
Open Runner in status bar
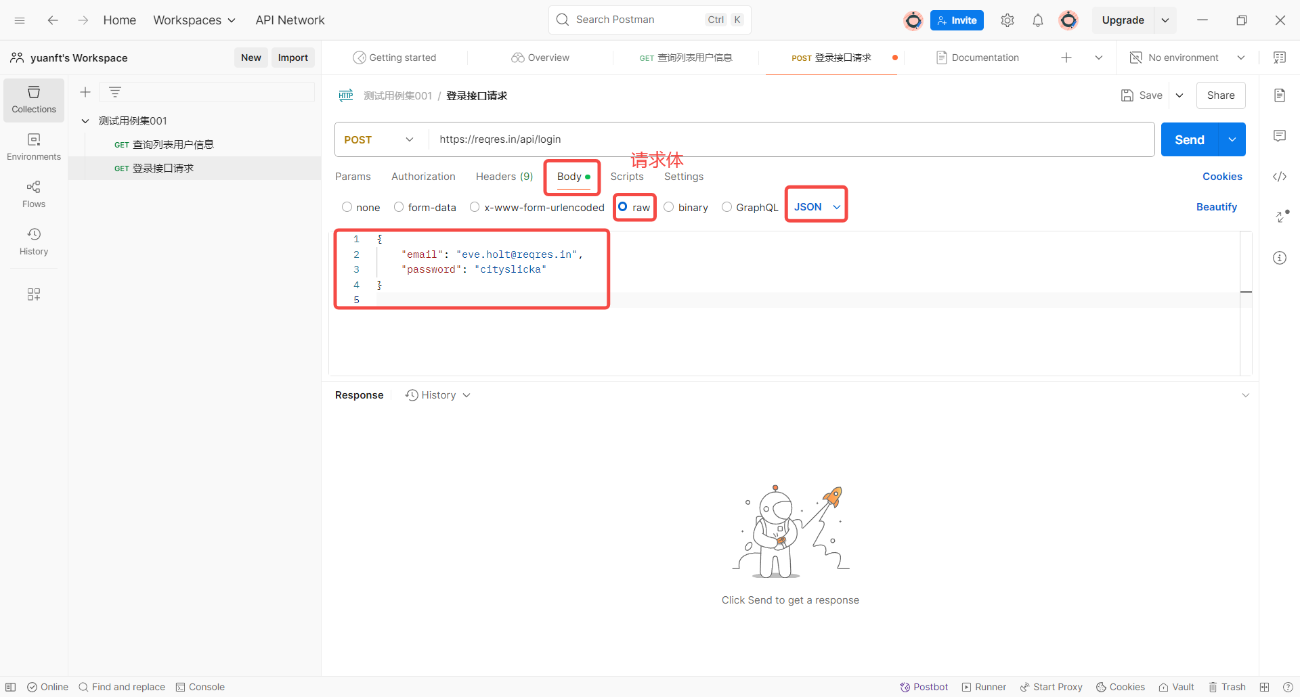(x=984, y=687)
